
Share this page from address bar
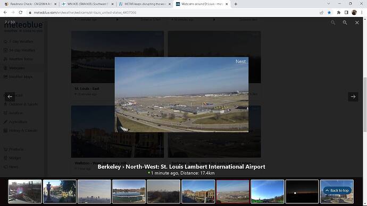tap(321, 12)
